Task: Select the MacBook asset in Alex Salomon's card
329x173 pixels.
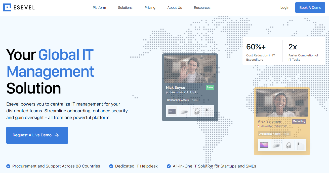Action: [264, 145]
